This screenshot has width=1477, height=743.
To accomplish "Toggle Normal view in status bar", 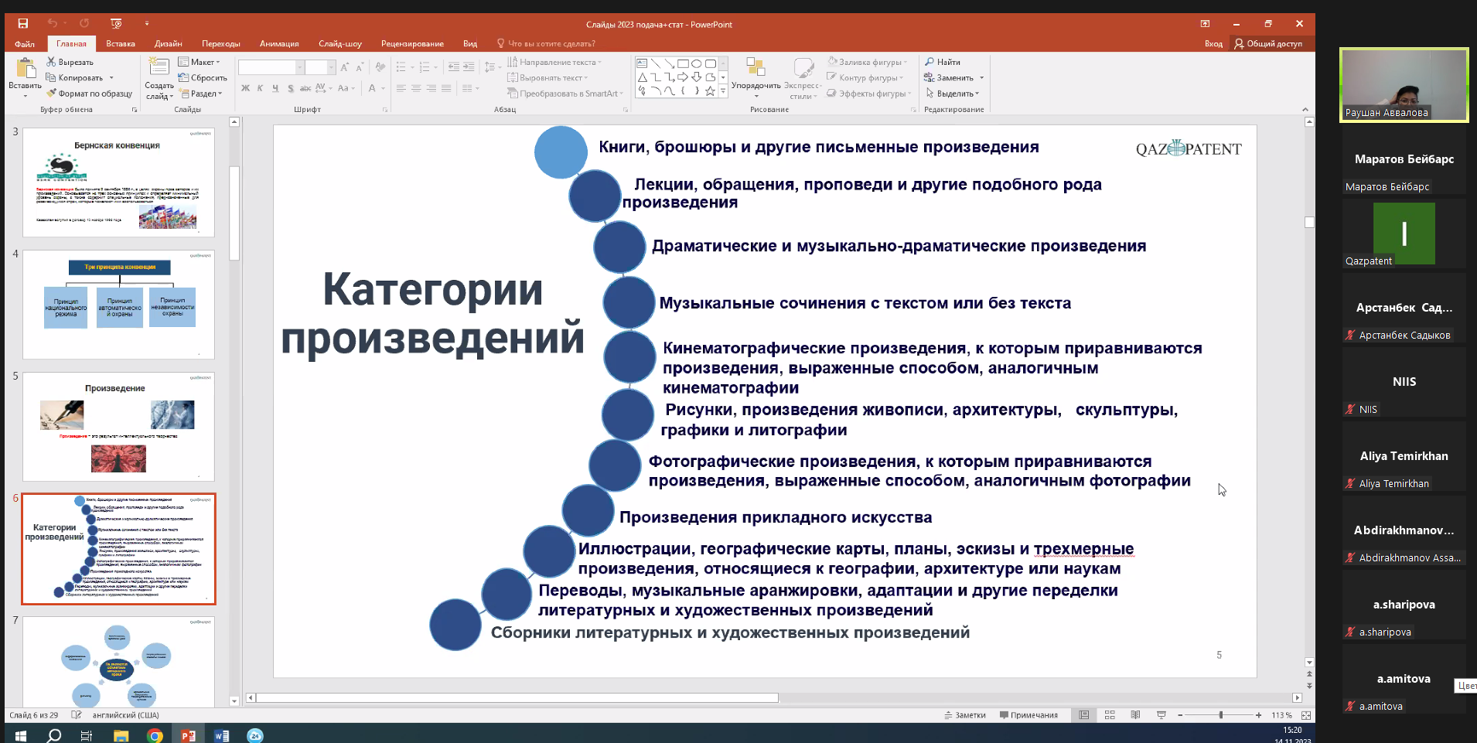I will click(1084, 715).
